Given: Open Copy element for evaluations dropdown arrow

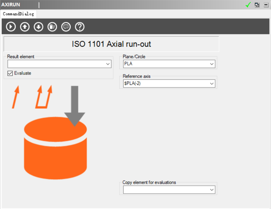Looking at the screenshot, I should (x=212, y=190).
